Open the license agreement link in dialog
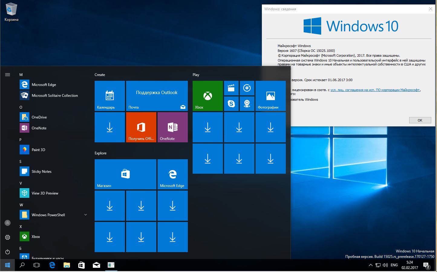Screen dimensions: 437x272 pyautogui.click(x=375, y=90)
